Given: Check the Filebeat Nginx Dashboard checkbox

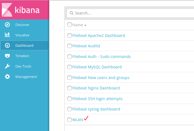Looking at the screenshot, I should coord(70,88).
